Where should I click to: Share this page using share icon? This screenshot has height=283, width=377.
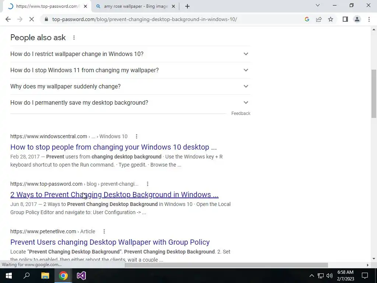click(319, 19)
